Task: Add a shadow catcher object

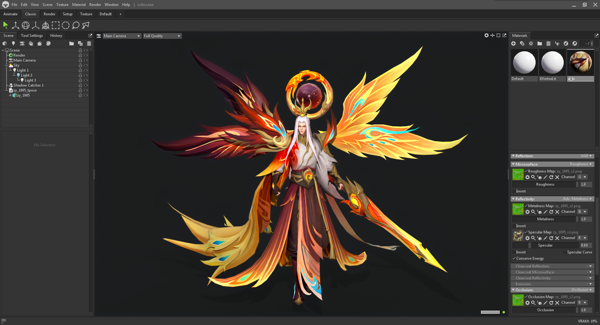Action: (40, 43)
